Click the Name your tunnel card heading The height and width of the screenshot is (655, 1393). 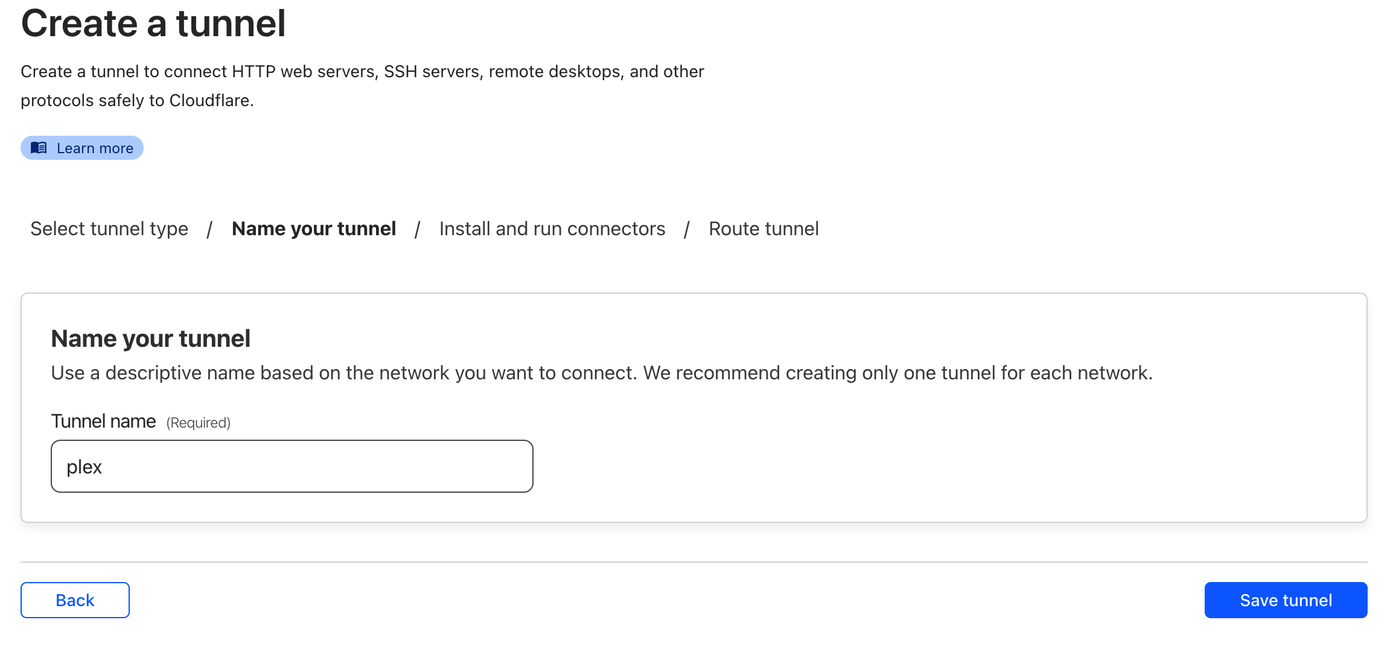point(151,339)
